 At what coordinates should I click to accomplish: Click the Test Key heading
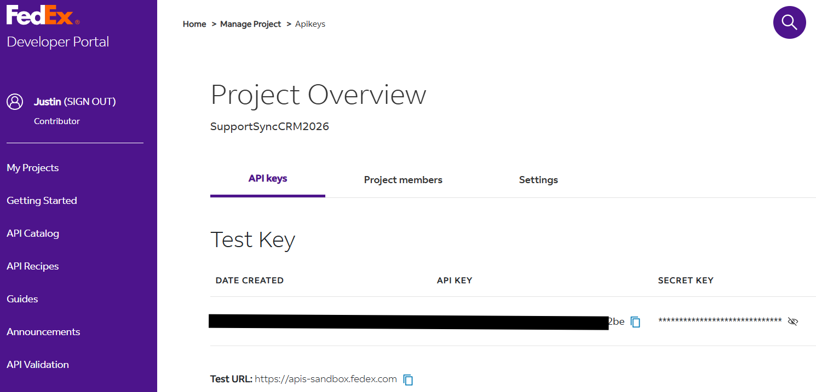(x=253, y=239)
